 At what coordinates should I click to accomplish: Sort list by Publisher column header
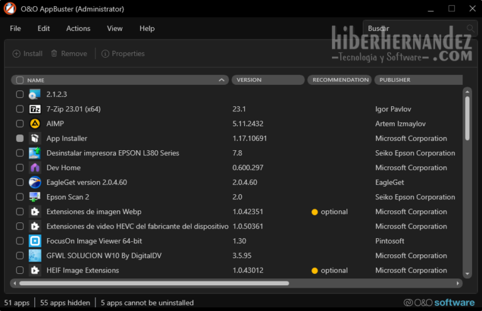417,80
